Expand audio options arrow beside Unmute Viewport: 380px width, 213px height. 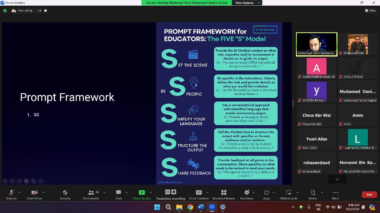click(x=19, y=193)
